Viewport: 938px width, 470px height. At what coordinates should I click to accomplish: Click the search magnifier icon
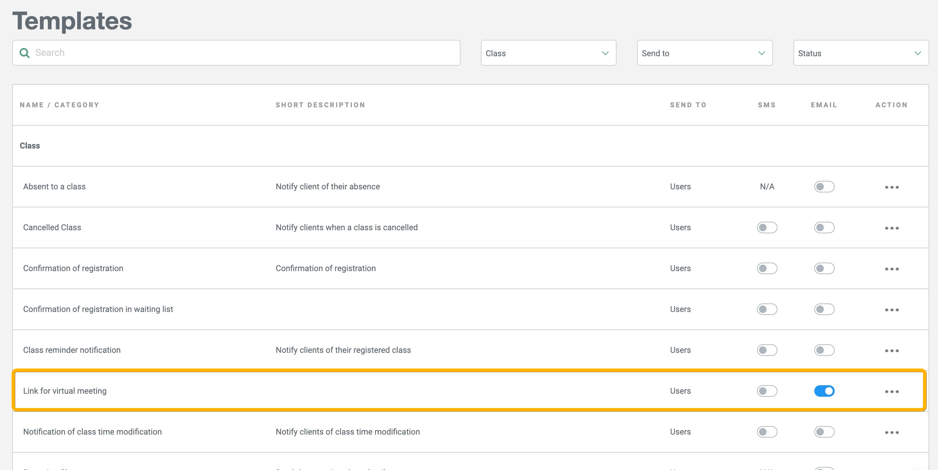point(25,53)
